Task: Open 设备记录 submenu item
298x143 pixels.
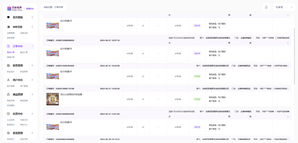Action: [x=24, y=33]
